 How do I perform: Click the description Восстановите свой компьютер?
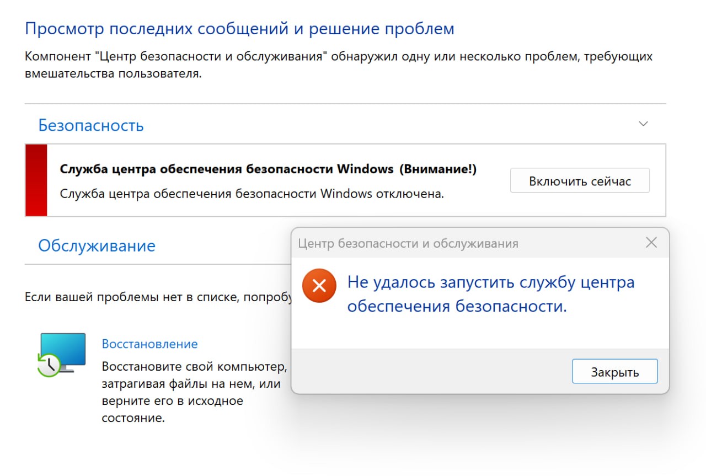click(x=195, y=392)
